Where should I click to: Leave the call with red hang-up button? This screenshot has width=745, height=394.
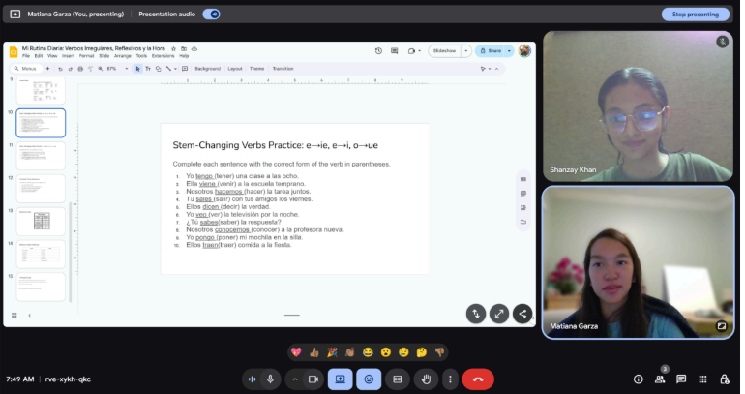[x=477, y=379]
